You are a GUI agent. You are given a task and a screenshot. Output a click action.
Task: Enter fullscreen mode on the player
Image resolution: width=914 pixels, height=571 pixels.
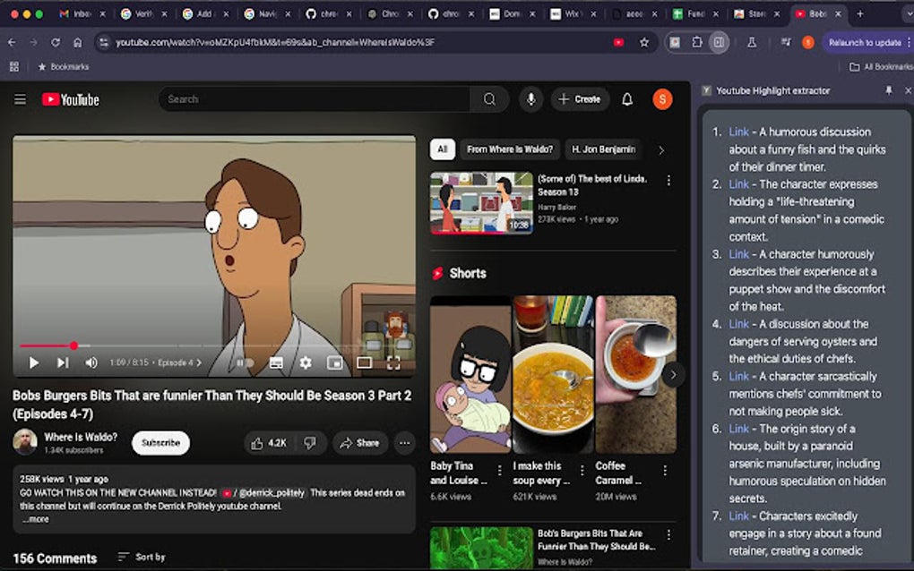pyautogui.click(x=393, y=362)
